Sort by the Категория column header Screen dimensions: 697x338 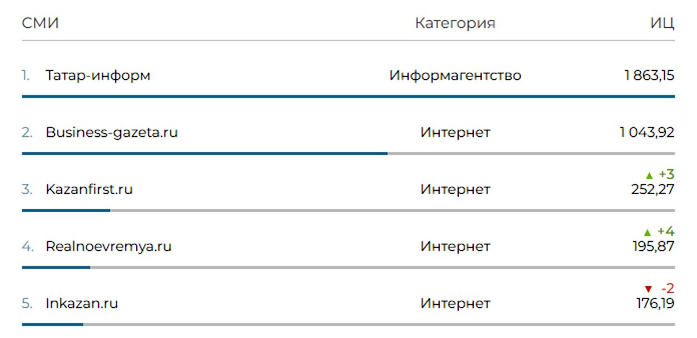455,23
